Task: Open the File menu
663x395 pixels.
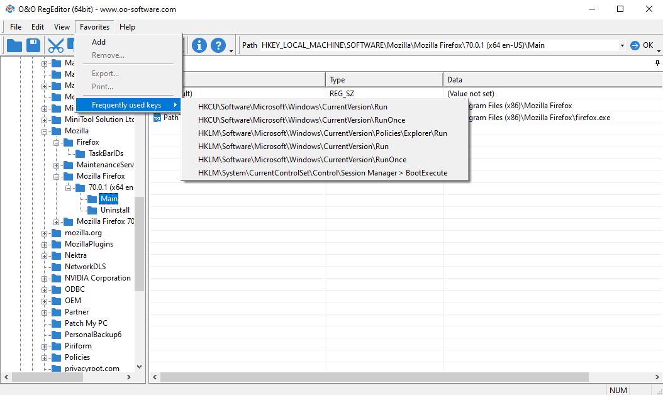Action: pyautogui.click(x=16, y=26)
